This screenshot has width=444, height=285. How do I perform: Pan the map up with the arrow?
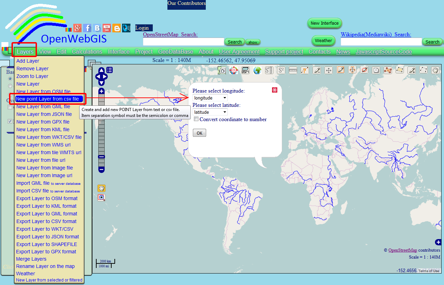tap(101, 70)
